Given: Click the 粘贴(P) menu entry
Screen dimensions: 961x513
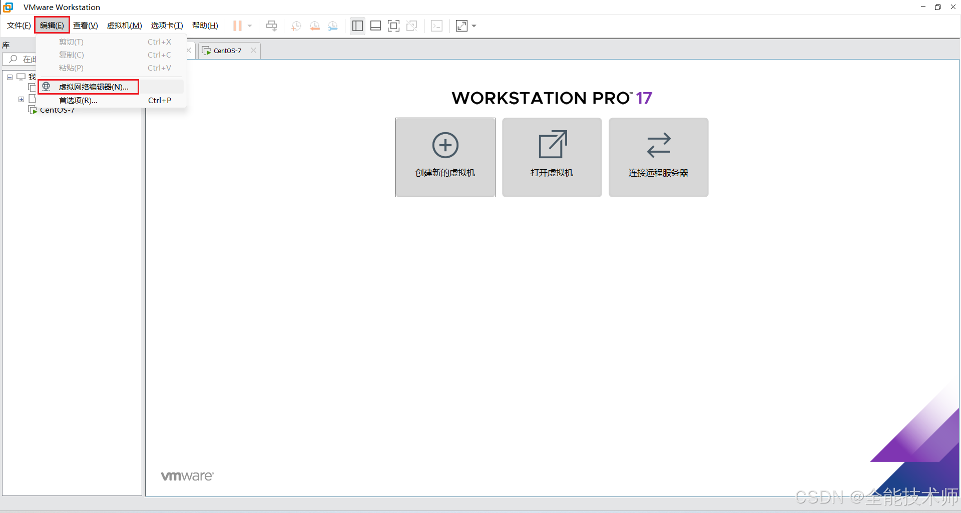Looking at the screenshot, I should coord(111,68).
